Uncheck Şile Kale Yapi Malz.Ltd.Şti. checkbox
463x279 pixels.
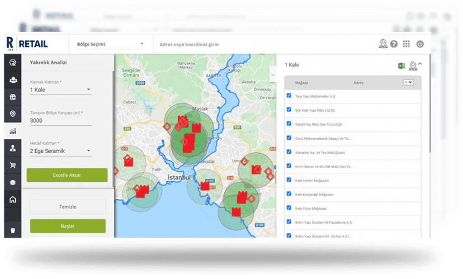(x=289, y=110)
